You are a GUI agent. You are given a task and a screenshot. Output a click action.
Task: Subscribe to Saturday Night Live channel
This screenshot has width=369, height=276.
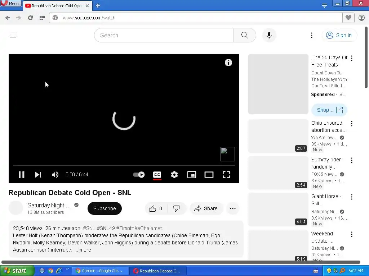(105, 208)
